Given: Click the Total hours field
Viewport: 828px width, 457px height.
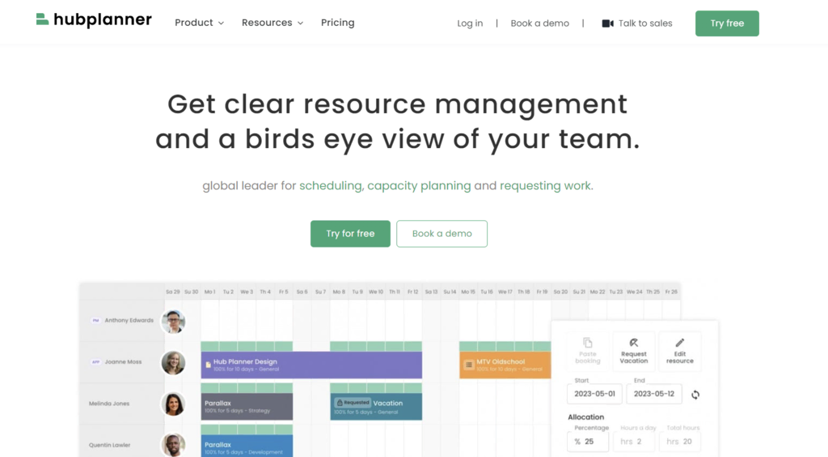Looking at the screenshot, I should point(679,441).
